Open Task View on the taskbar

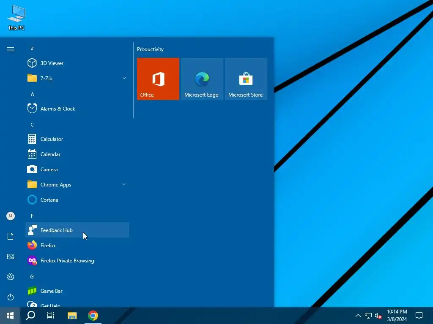[51, 316]
